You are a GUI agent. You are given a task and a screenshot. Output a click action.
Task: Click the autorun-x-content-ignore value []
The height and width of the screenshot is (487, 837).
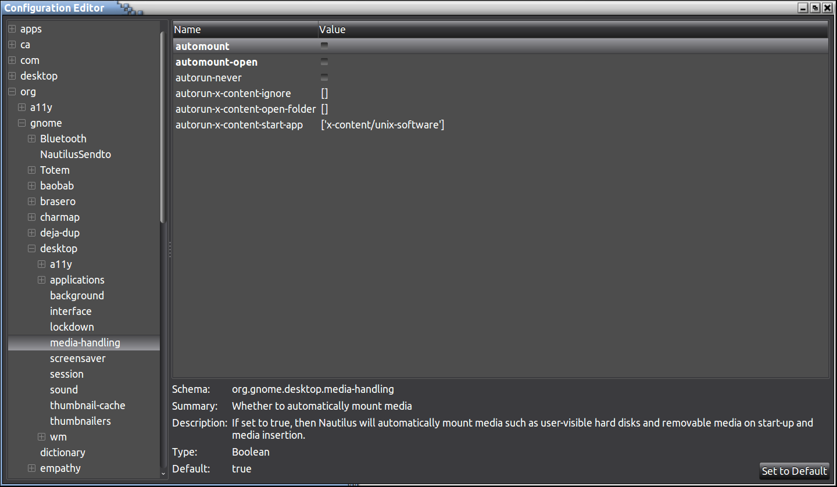click(324, 93)
